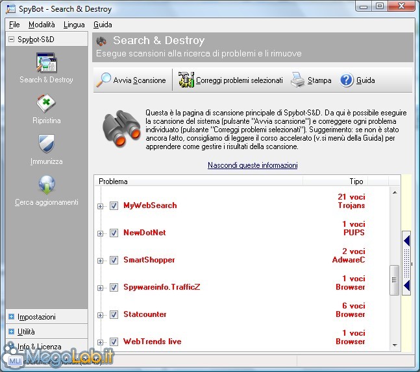
Task: Click the dotted side panel grip handle
Action: [406, 263]
